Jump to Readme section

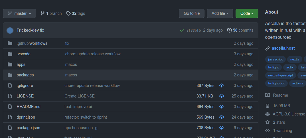point(280,95)
